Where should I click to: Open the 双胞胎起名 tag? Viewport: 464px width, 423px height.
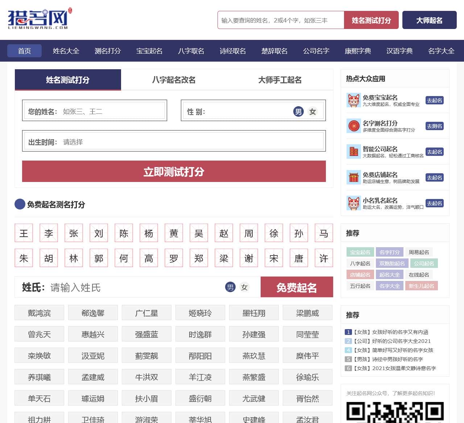coord(392,264)
